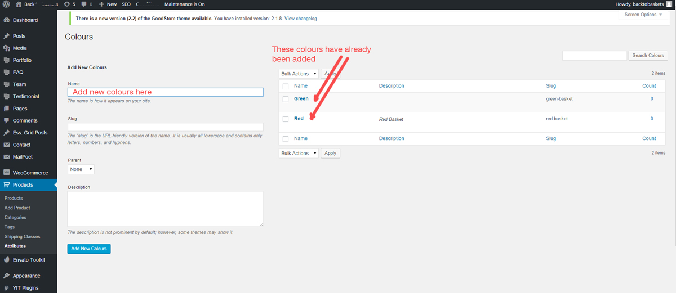This screenshot has height=293, width=676.
Task: Open the Dashboard sidebar icon
Action: (6, 20)
